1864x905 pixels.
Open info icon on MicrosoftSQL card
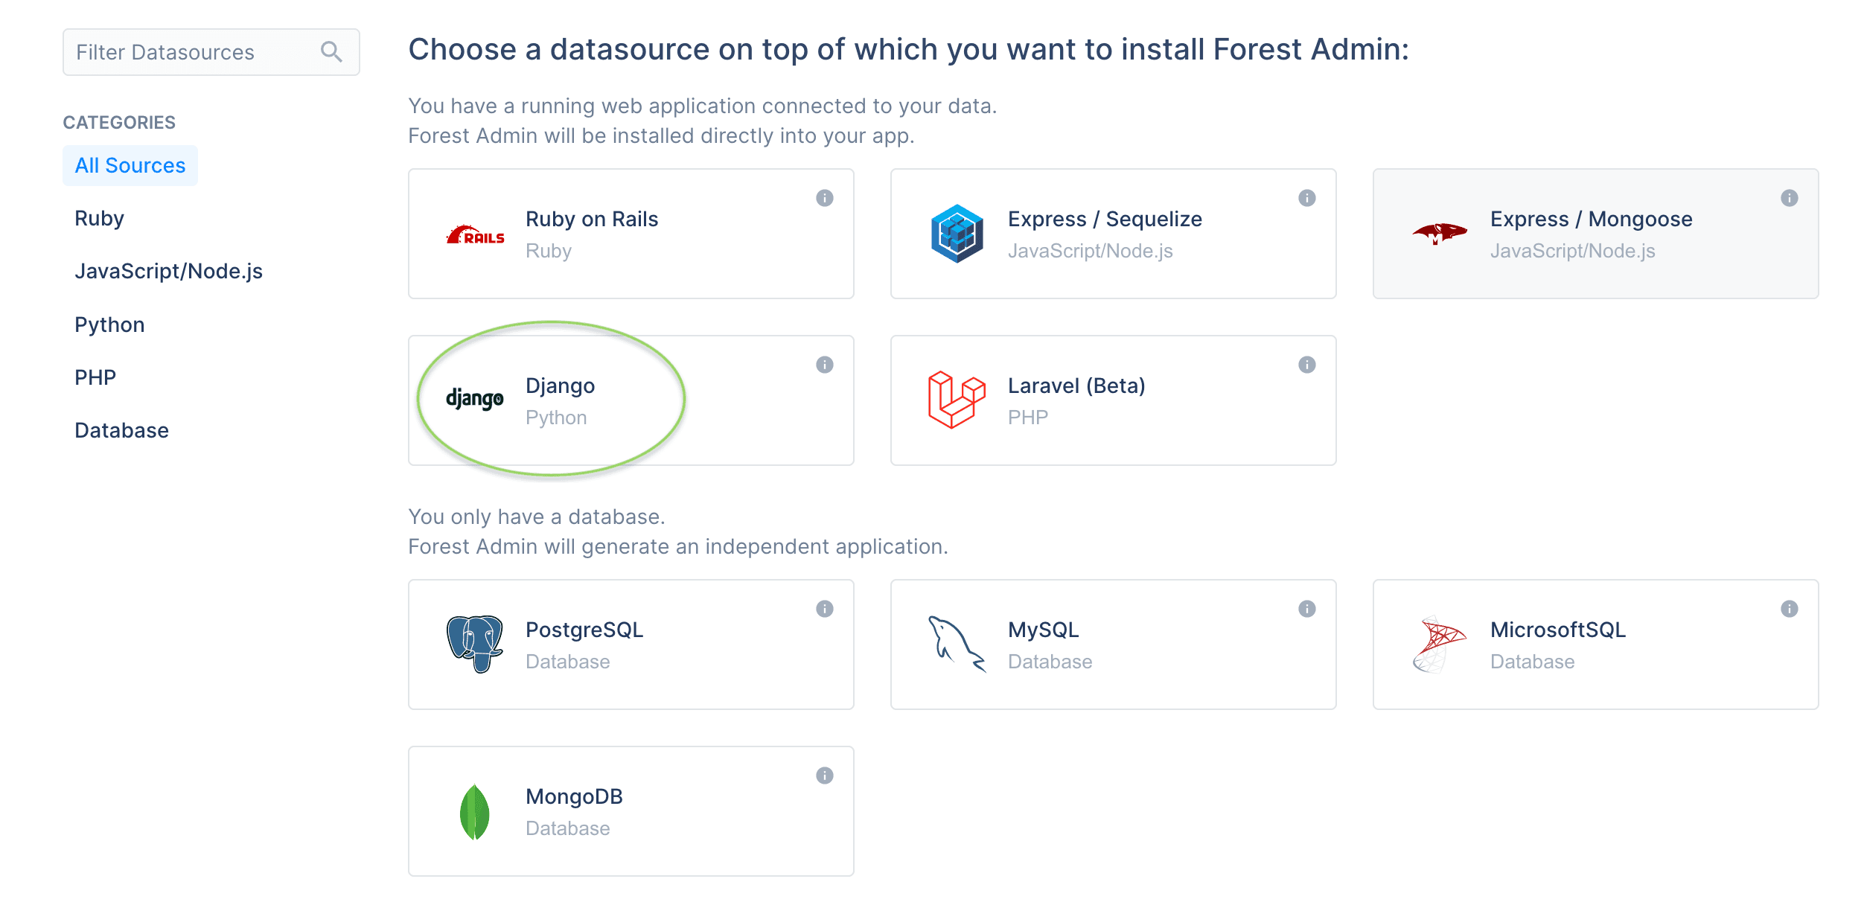1790,609
